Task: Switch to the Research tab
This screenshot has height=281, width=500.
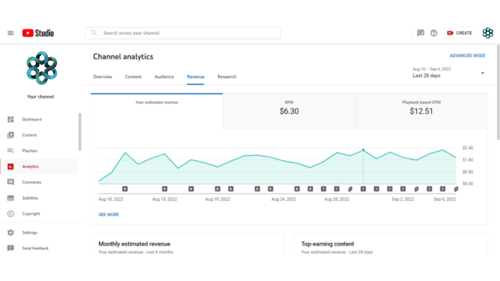Action: pyautogui.click(x=227, y=77)
